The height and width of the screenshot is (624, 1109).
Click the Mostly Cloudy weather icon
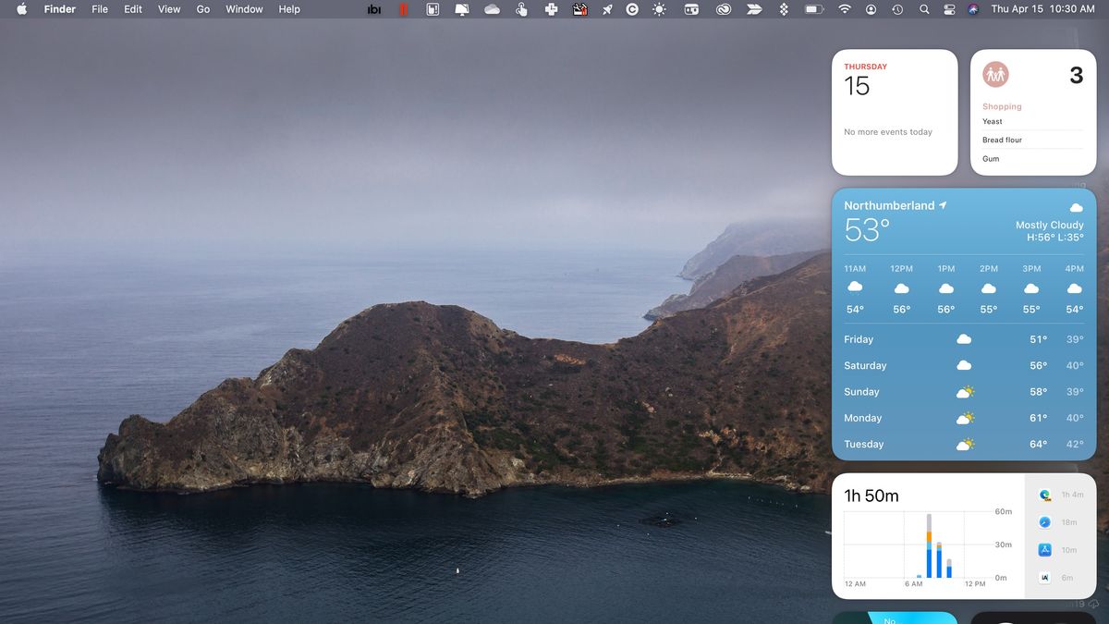coord(1075,207)
